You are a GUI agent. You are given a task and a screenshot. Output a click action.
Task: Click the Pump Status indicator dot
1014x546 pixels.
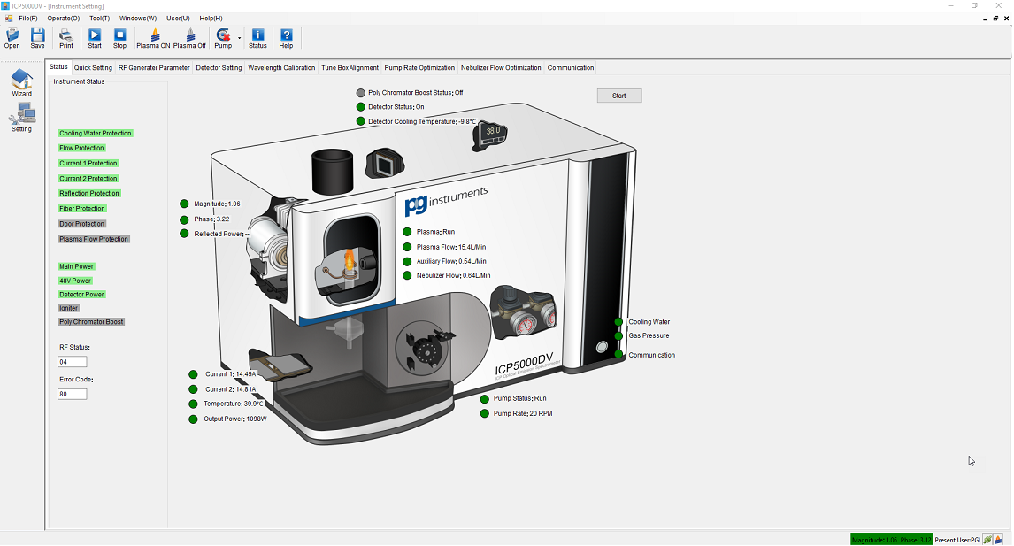[484, 398]
